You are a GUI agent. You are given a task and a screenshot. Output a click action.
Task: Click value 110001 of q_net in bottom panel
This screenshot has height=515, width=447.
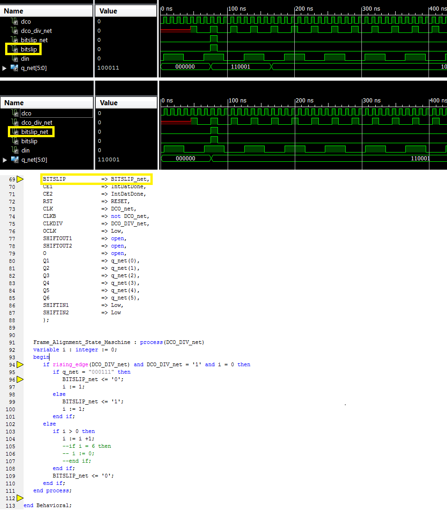(x=109, y=159)
